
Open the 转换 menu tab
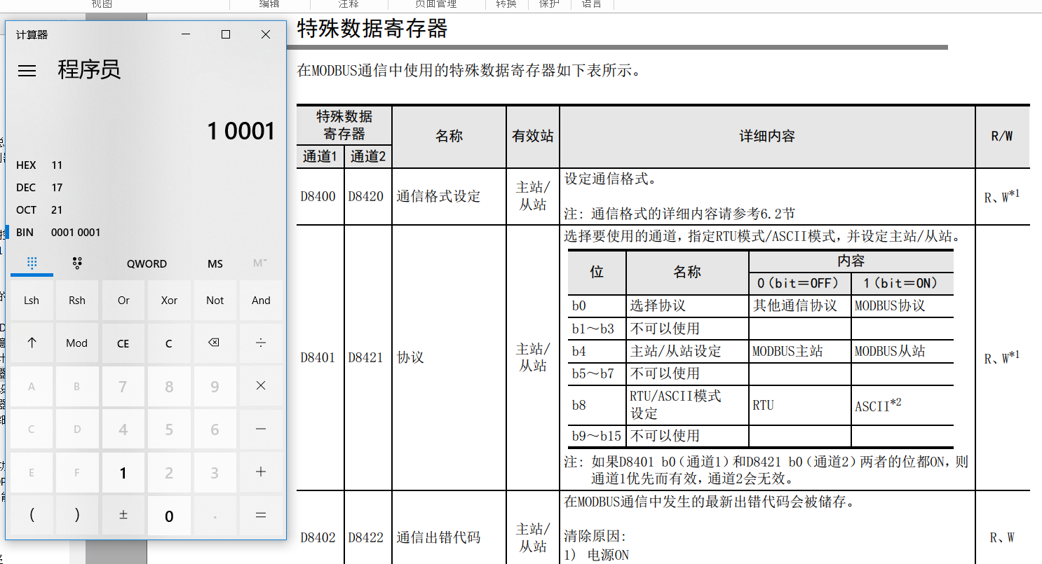[506, 4]
